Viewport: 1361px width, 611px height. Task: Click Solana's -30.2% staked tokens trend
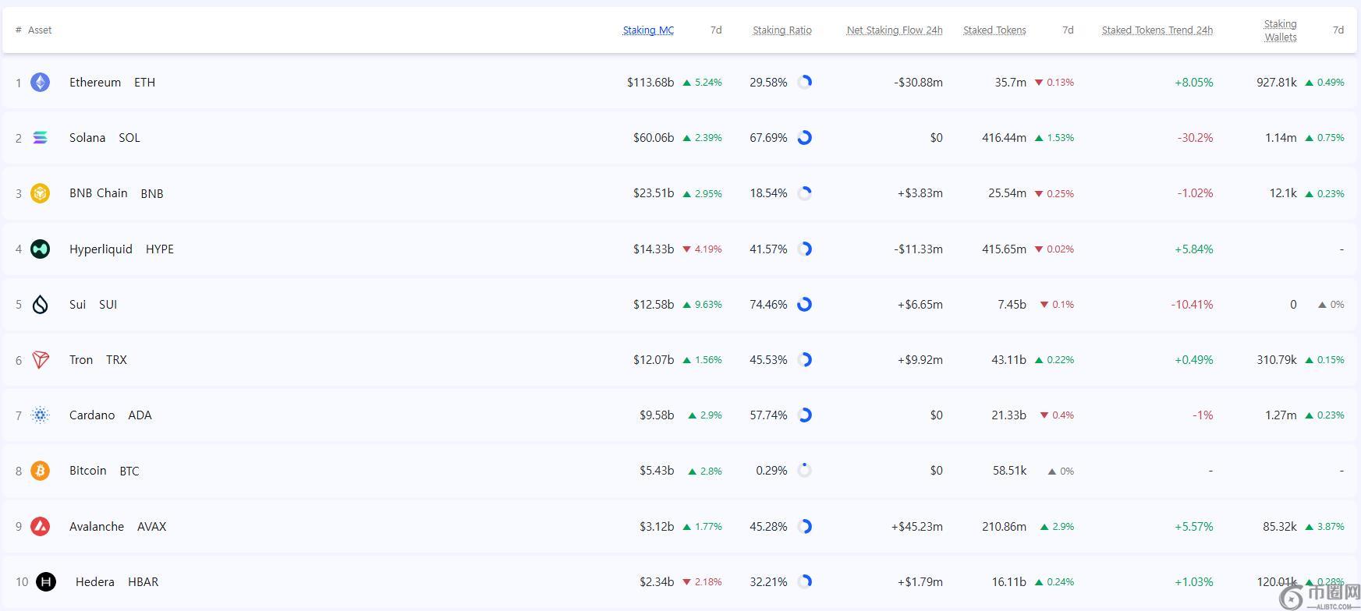[x=1195, y=138]
